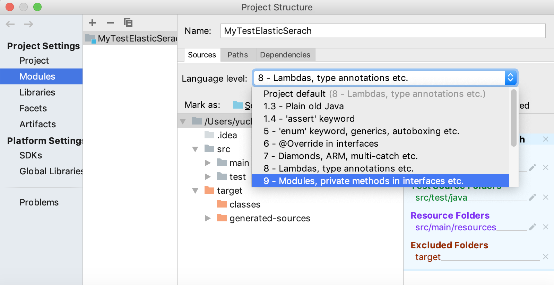Switch to the Paths tab

click(x=237, y=55)
